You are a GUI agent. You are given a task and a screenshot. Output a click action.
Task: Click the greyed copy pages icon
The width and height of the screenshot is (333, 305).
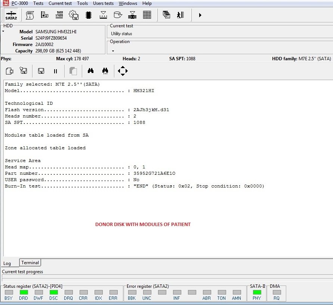tap(73, 71)
